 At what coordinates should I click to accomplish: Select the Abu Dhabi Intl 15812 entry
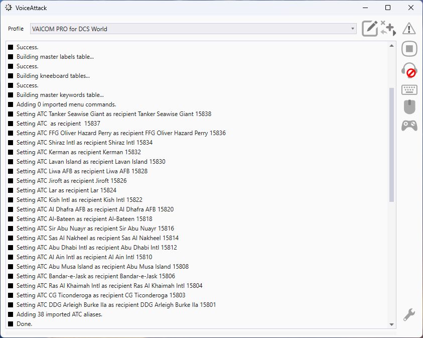click(96, 248)
